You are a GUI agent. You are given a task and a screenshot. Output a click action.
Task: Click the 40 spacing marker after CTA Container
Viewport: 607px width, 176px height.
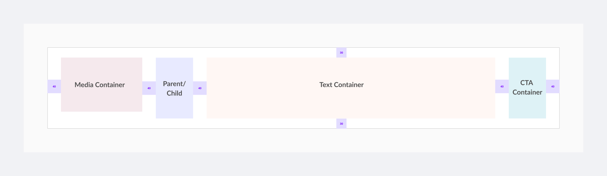click(553, 86)
